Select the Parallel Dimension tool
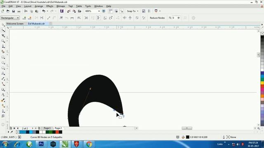 coord(3,79)
